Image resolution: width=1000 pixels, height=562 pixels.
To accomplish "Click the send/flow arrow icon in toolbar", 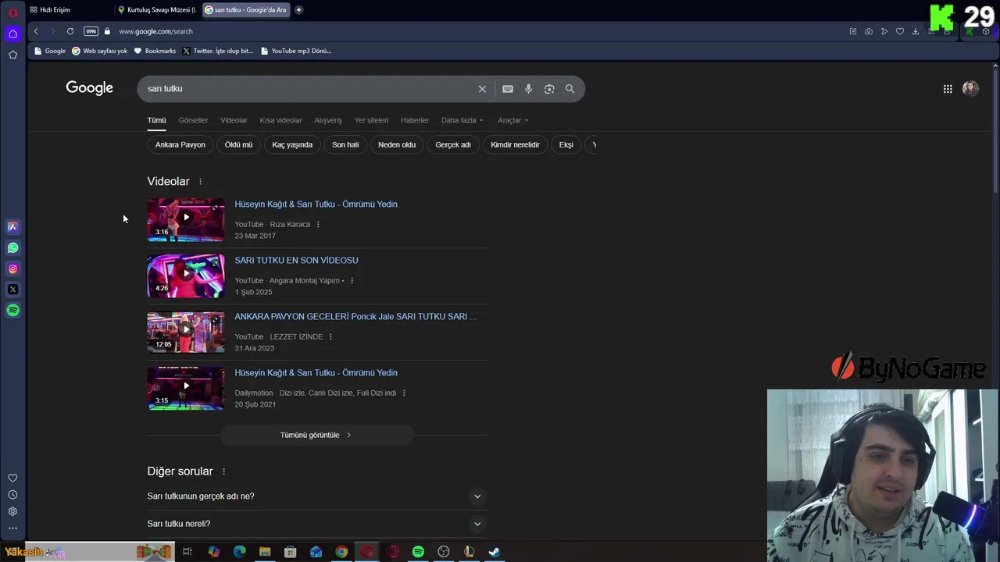I will (884, 31).
